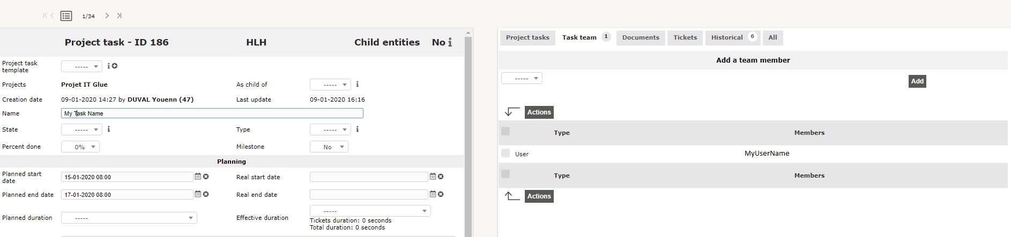Clear the Real end date field
Screen dimensions: 1011x237
pyautogui.click(x=441, y=194)
